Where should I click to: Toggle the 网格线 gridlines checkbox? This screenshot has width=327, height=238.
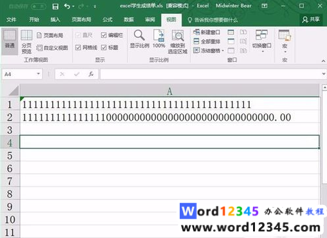[86, 47]
